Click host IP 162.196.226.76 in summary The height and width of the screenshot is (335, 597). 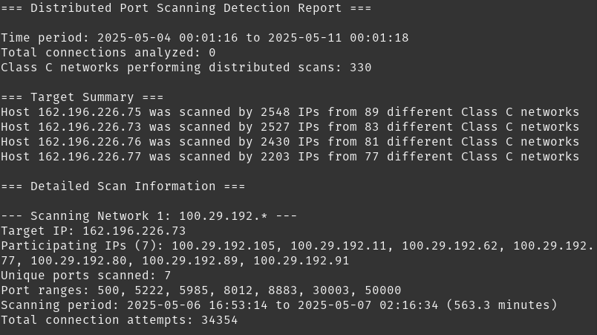pyautogui.click(x=89, y=142)
